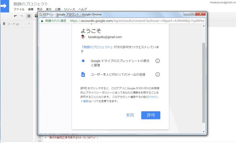
Task: Open the リソース menu
Action: point(69,9)
